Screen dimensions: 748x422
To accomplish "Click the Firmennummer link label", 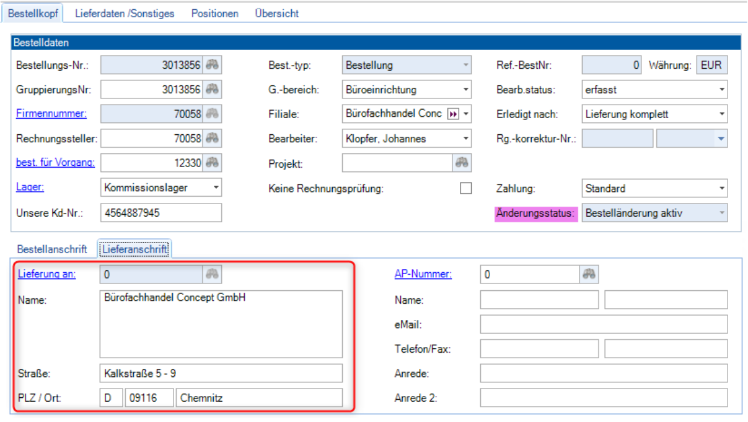I will (51, 114).
